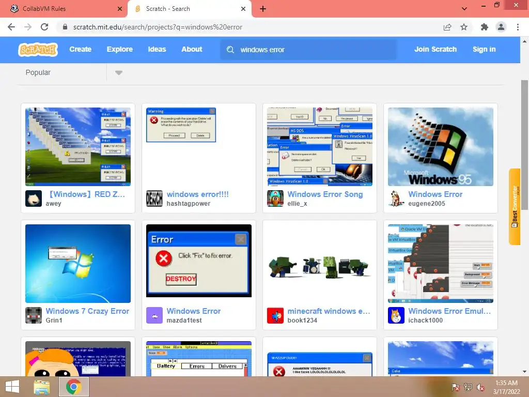Switch to the CollabVM Rules tab
Viewport: 529px width, 397px height.
pyautogui.click(x=64, y=9)
